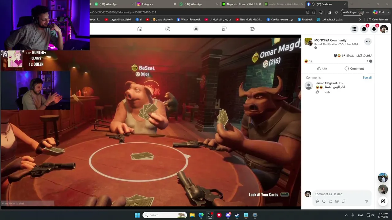
Task: Mute the Facebook tab audio icon
Action: 313,4
